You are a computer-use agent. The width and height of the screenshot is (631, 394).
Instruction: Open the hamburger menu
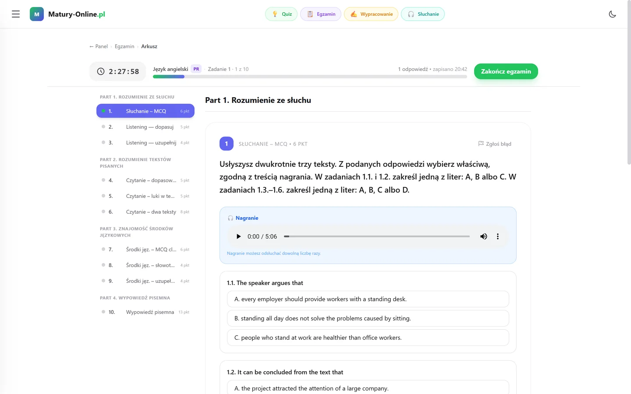[x=16, y=14]
